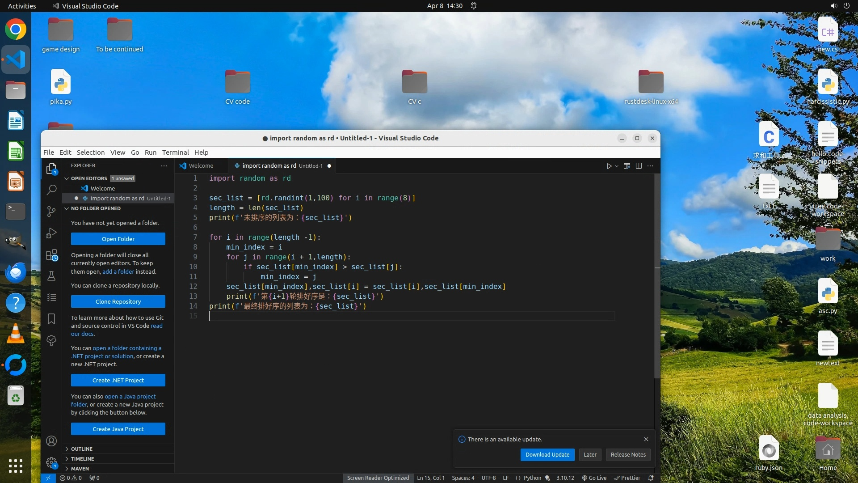
Task: Toggle Prettier in the status bar
Action: 627,478
